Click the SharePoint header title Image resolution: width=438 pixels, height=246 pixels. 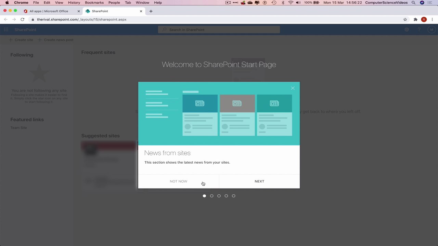[25, 30]
